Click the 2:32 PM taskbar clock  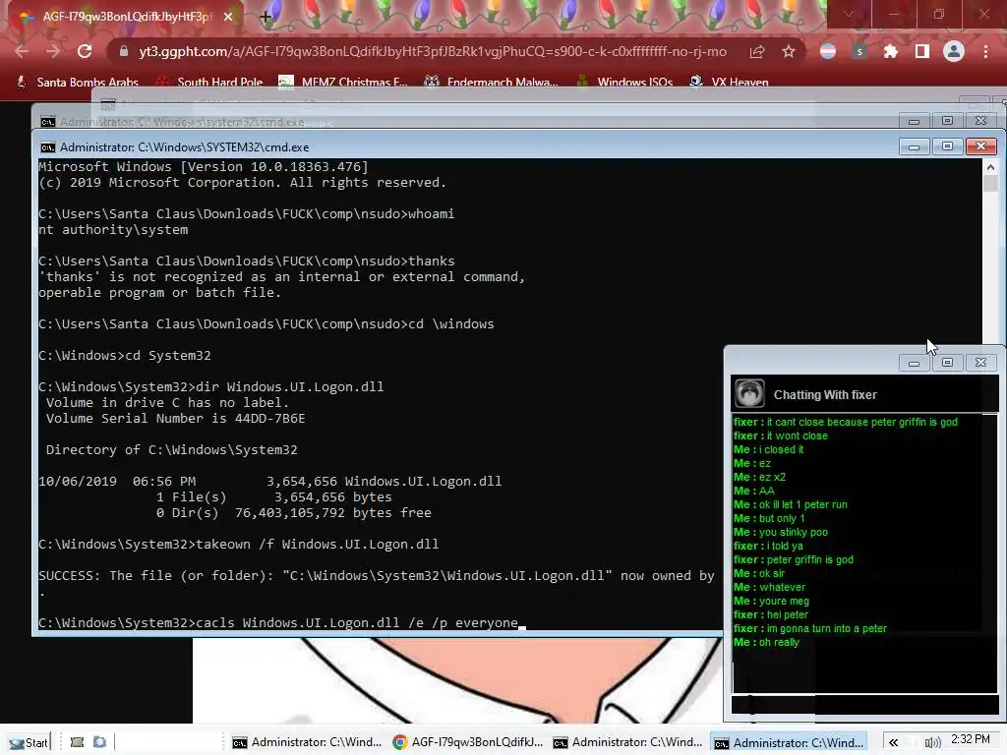pyautogui.click(x=970, y=739)
